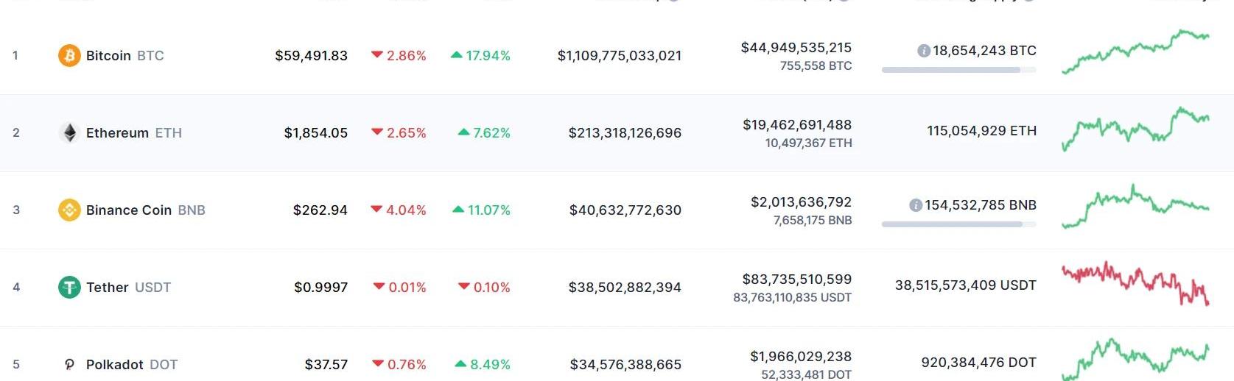1234x381 pixels.
Task: Click the BNB circulating supply progress bar
Action: [x=958, y=224]
